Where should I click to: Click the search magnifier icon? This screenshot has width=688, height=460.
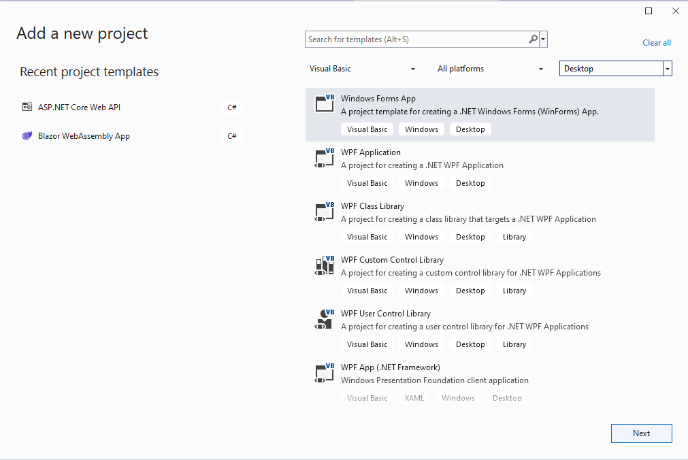point(534,39)
